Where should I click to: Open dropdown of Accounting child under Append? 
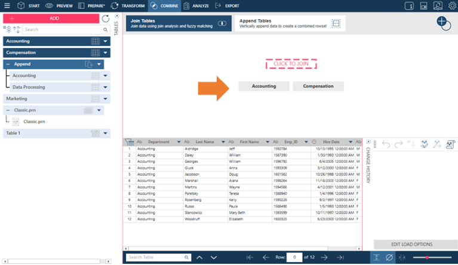[x=106, y=76]
